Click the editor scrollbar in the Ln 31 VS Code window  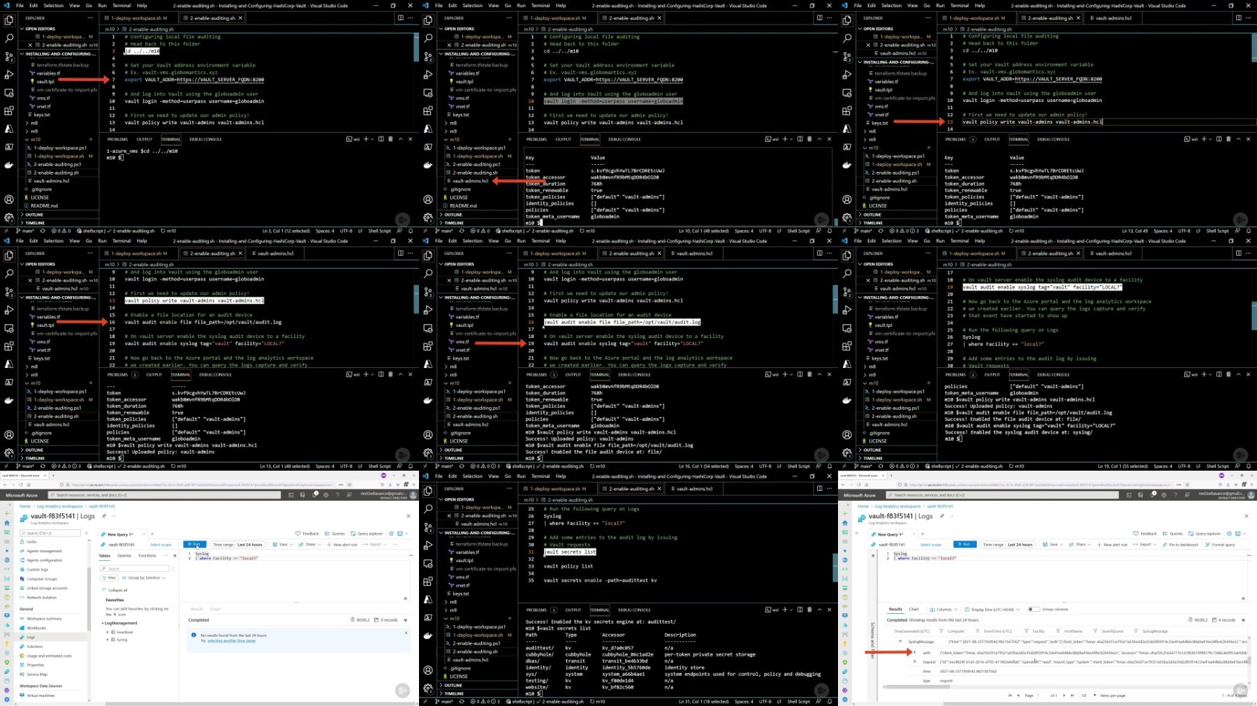point(835,568)
